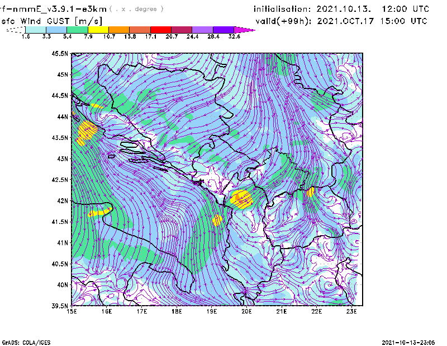Click the '21E' longitude label
The image size is (447, 346).
(282, 311)
